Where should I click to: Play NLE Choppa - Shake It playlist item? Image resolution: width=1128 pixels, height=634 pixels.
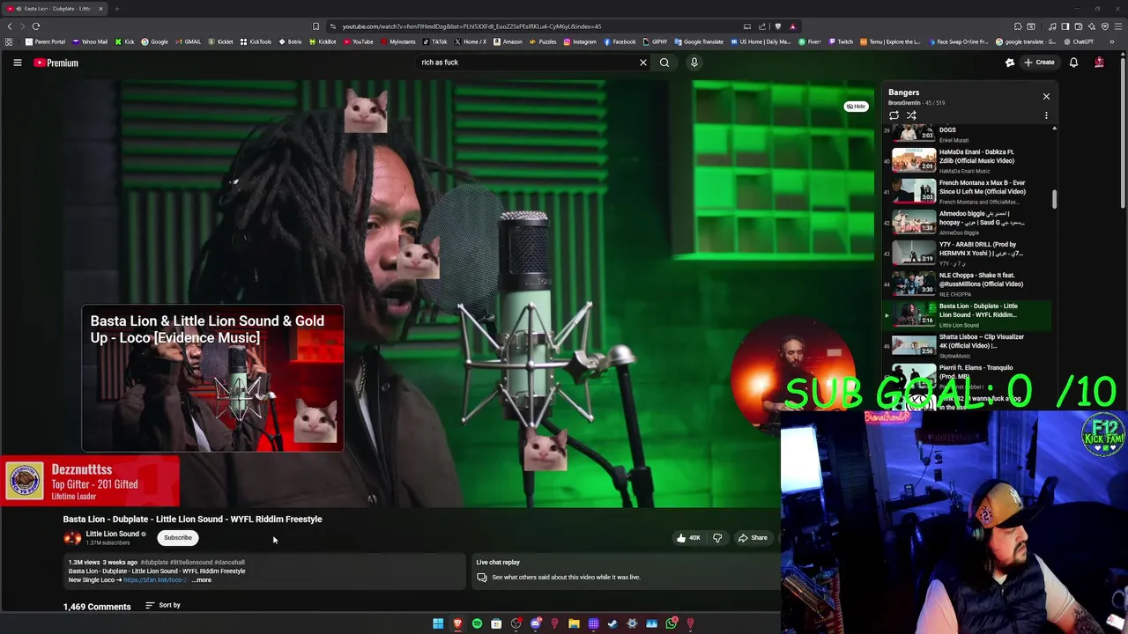(967, 284)
